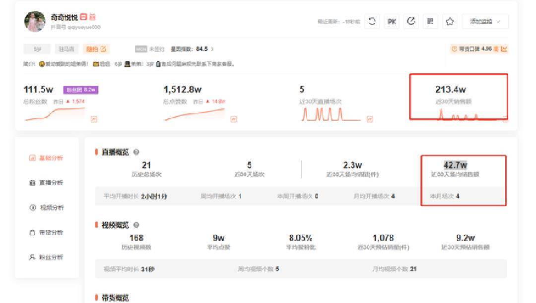
Task: Click the 奇奇悦悦 profile avatar
Action: (35, 21)
